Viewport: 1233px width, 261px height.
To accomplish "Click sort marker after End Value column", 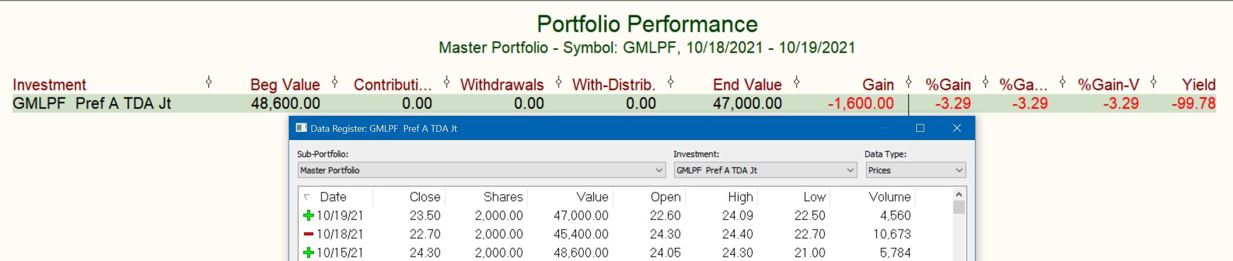I will [x=797, y=82].
